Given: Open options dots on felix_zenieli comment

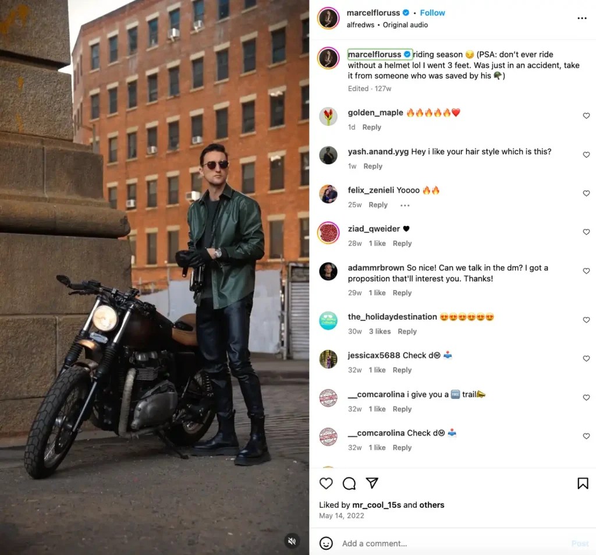Looking at the screenshot, I should (405, 205).
